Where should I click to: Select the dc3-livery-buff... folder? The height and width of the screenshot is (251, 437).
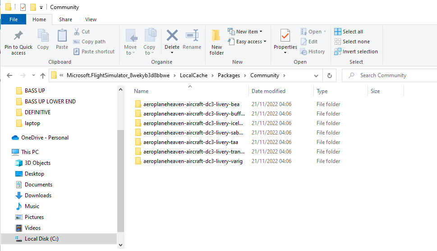[x=194, y=113]
